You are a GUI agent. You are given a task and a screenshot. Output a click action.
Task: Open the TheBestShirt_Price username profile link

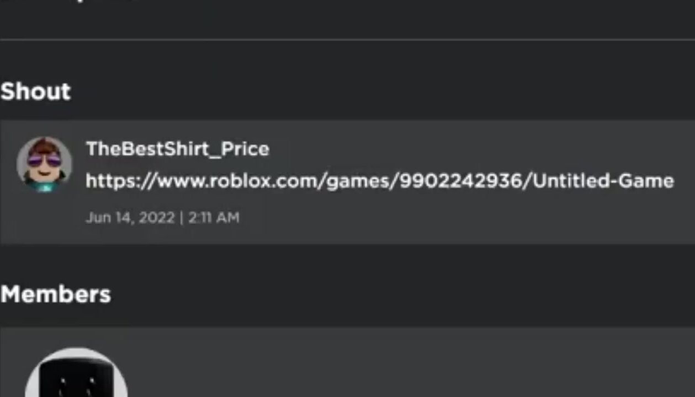coord(178,149)
